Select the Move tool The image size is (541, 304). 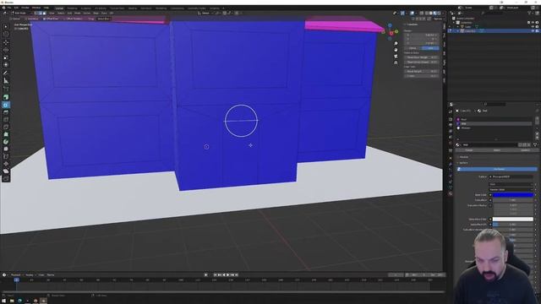(x=6, y=42)
